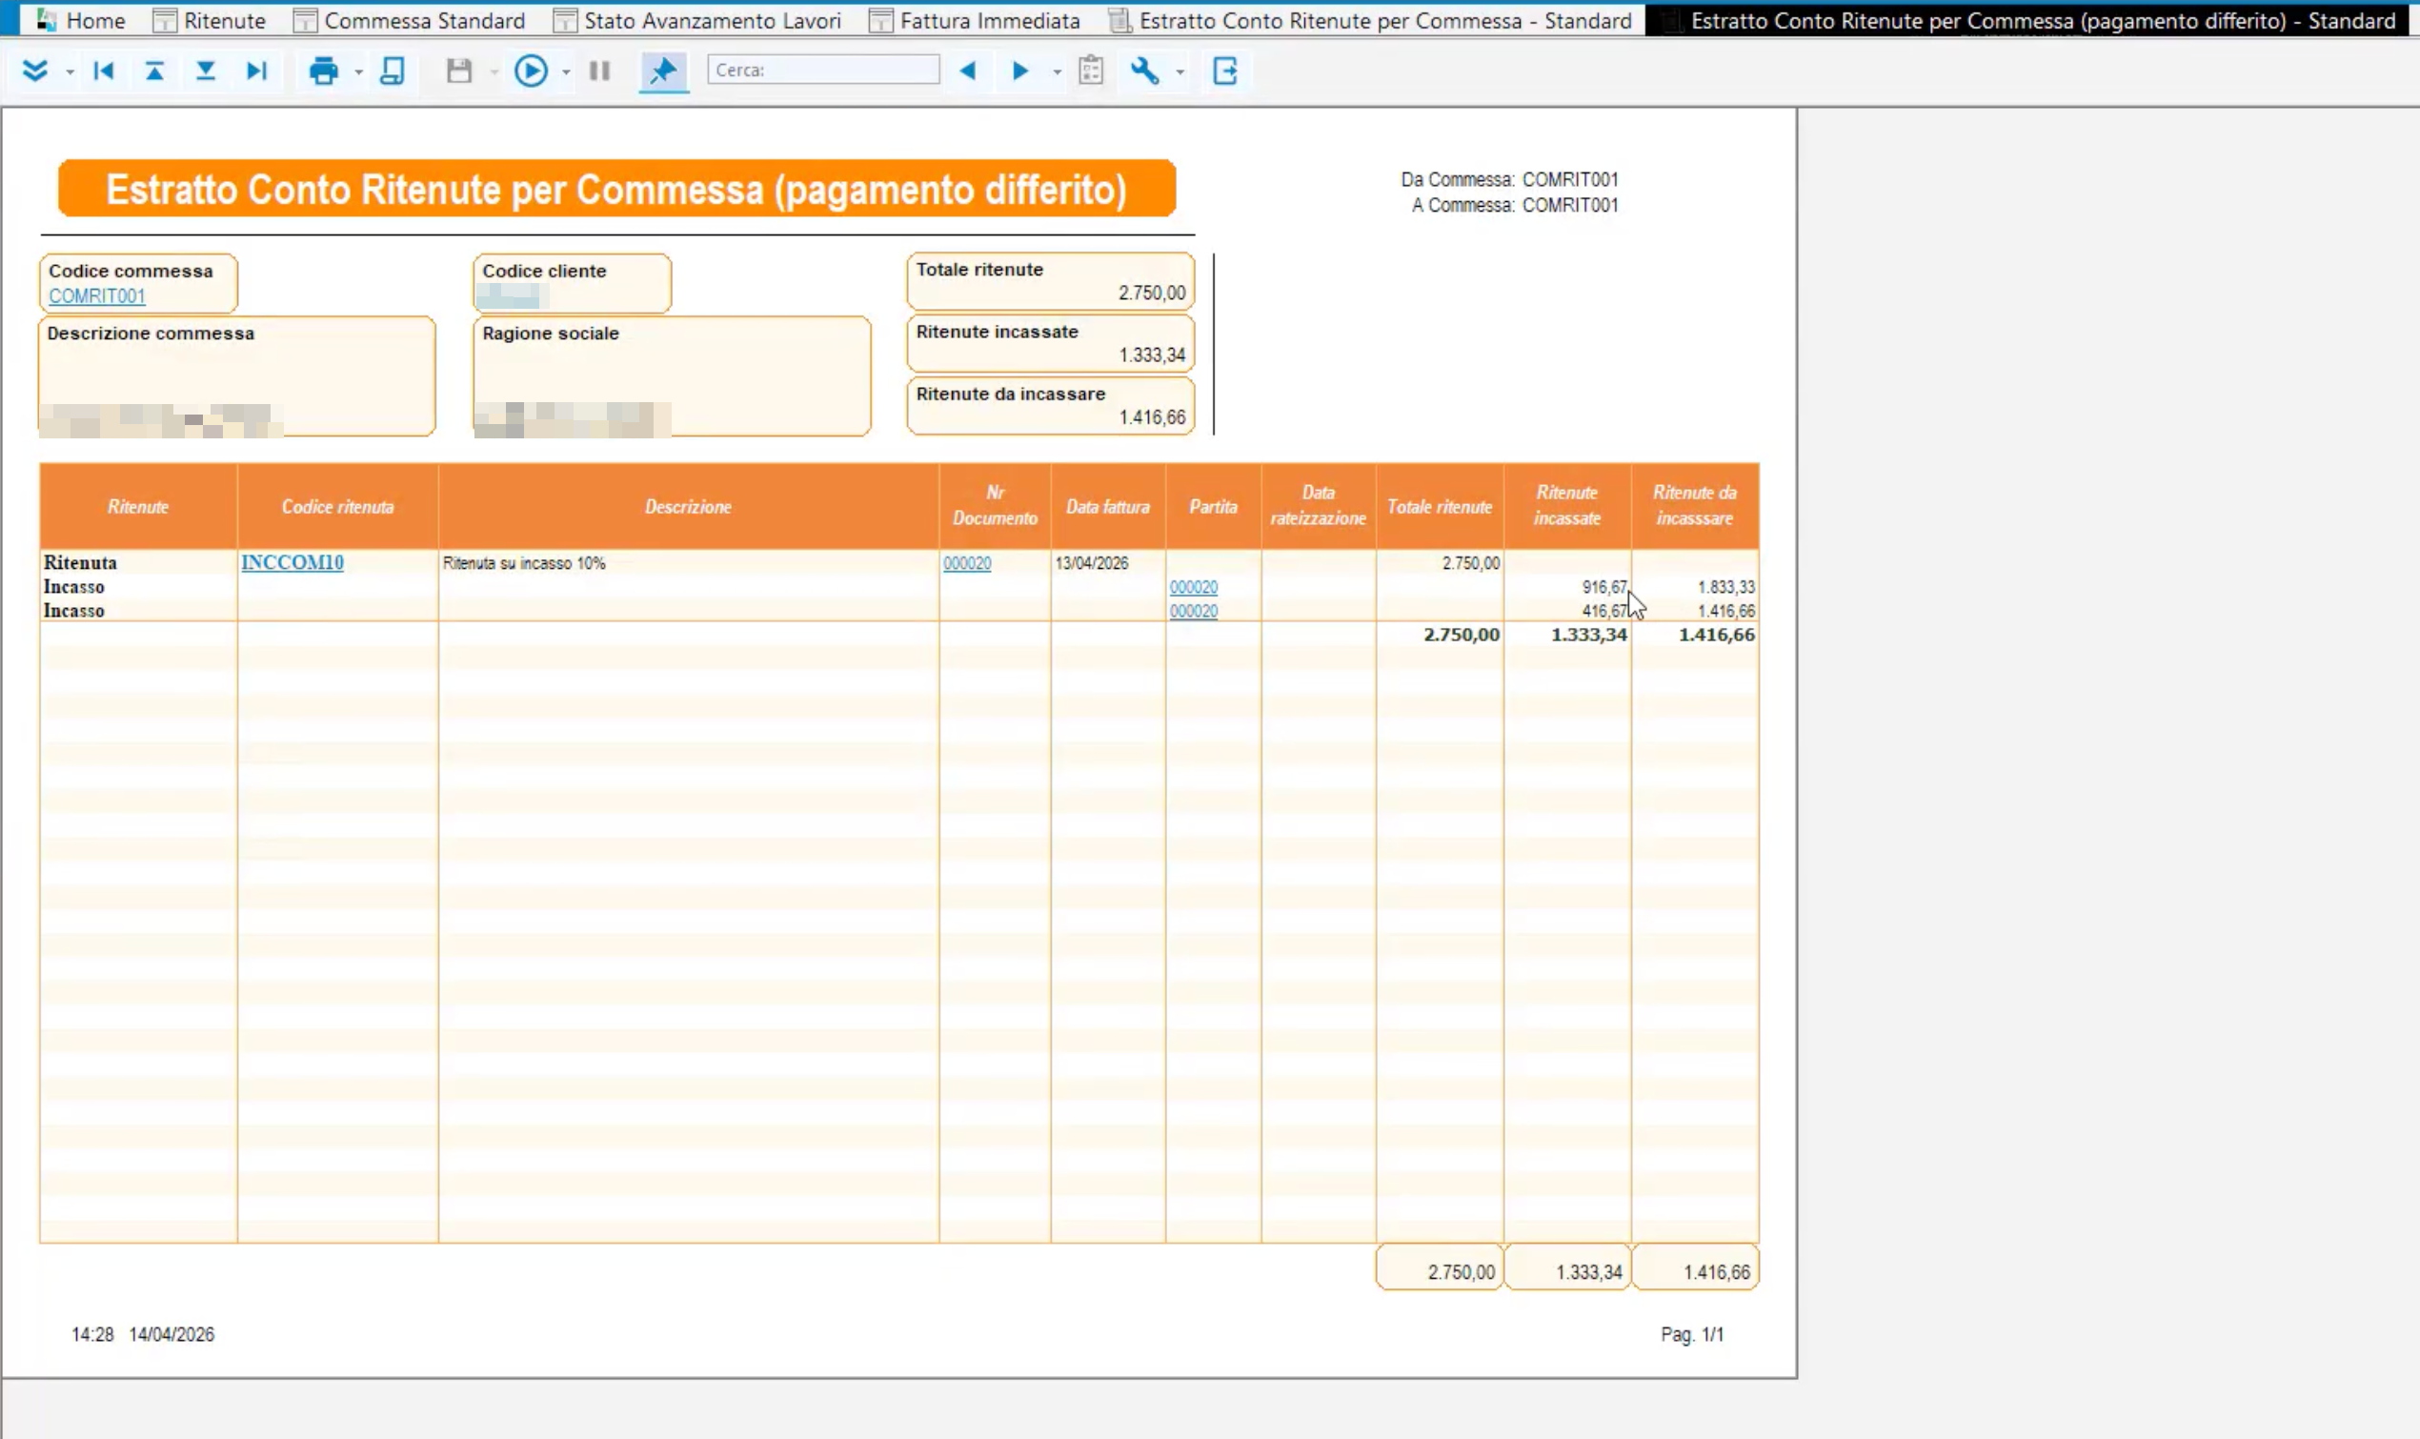The width and height of the screenshot is (2420, 1439).
Task: Click the double-chevron expand icon in the toolbar
Action: (35, 71)
